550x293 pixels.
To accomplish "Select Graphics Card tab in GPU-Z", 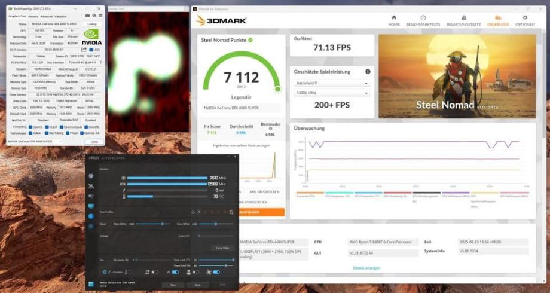I will [17, 17].
